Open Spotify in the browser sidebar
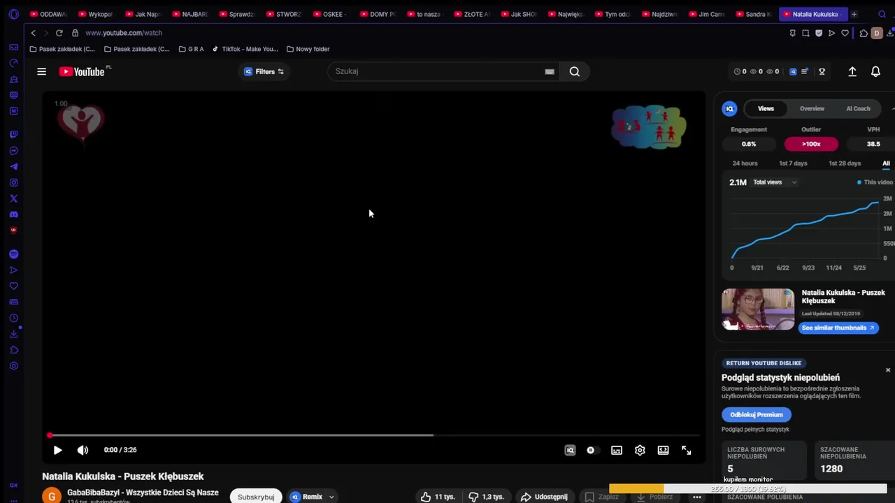This screenshot has width=895, height=503. click(13, 254)
